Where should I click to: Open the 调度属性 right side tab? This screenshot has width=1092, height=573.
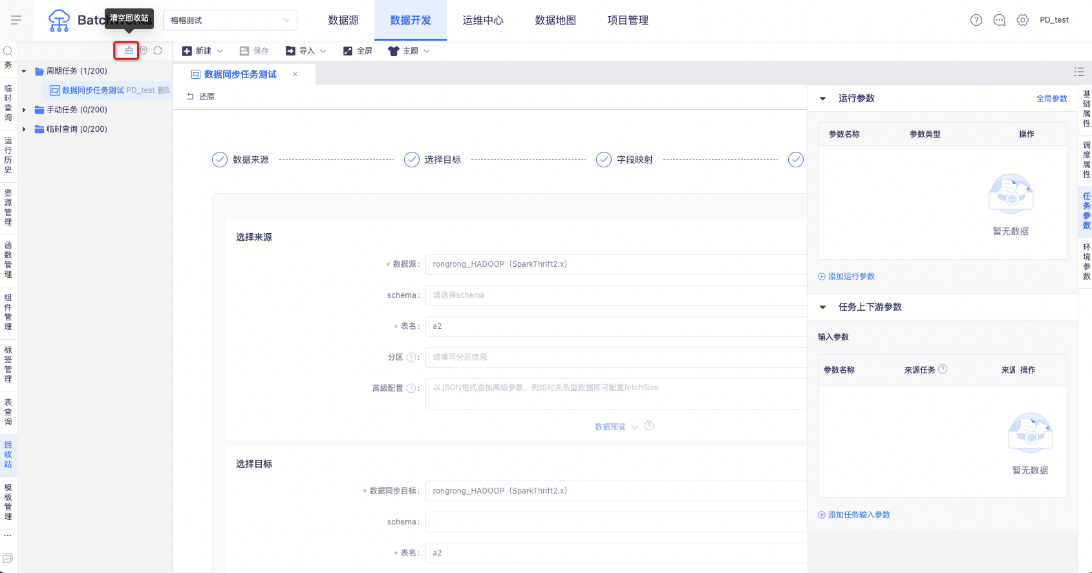[x=1086, y=160]
